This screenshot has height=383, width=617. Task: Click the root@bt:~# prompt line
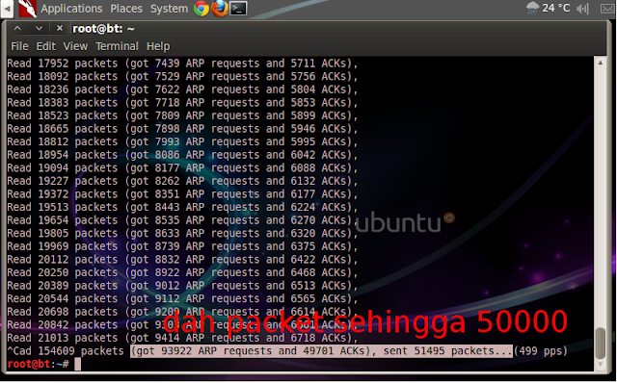(44, 364)
